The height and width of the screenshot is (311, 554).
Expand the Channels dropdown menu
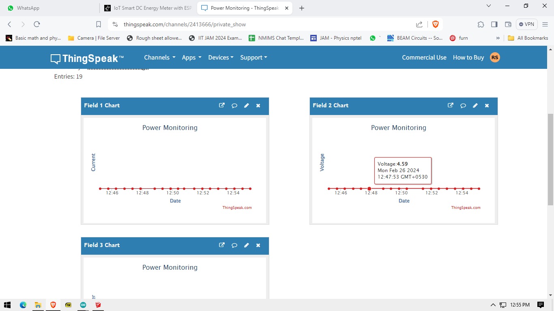point(159,58)
